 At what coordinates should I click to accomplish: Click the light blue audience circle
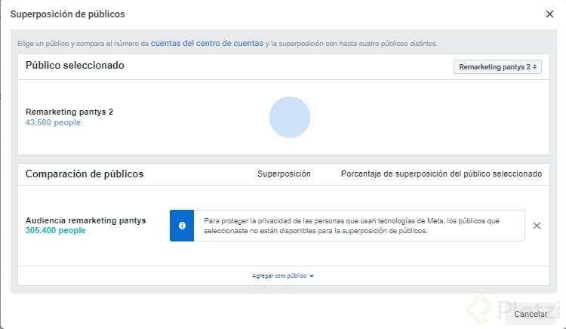(x=290, y=117)
